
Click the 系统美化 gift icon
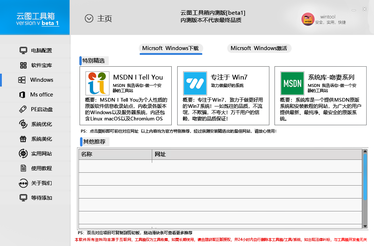point(23,139)
